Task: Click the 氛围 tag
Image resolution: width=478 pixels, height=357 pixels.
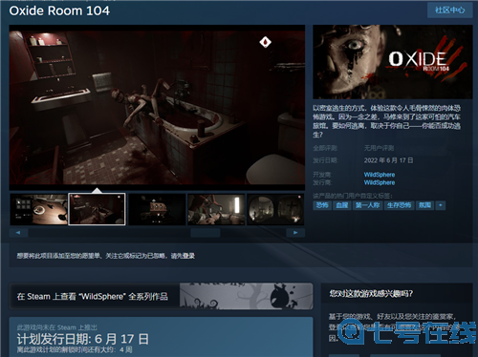Action: pos(424,205)
